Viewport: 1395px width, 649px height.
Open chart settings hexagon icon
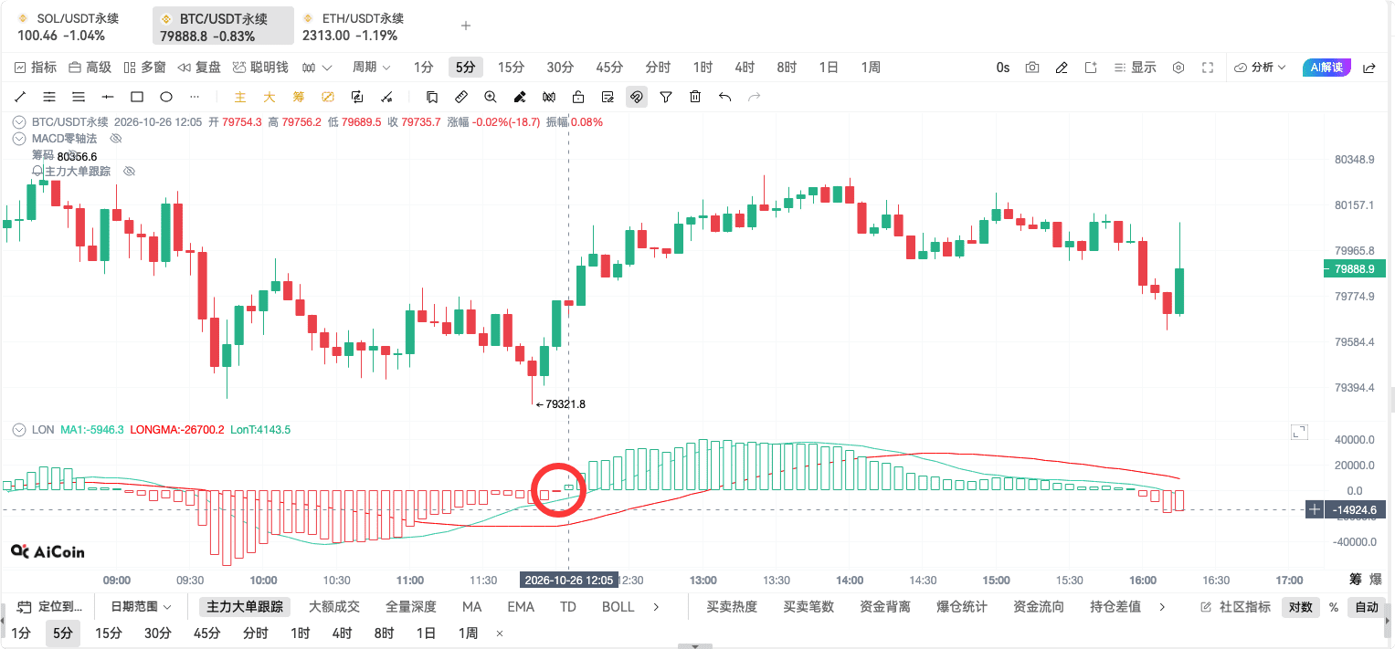pos(1178,68)
